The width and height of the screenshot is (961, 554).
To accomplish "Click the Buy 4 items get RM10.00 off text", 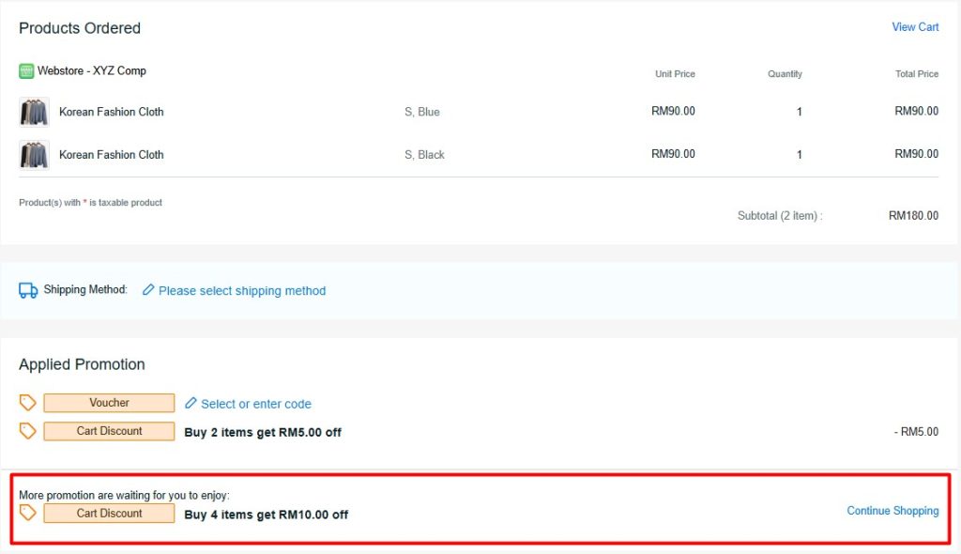I will pos(266,515).
